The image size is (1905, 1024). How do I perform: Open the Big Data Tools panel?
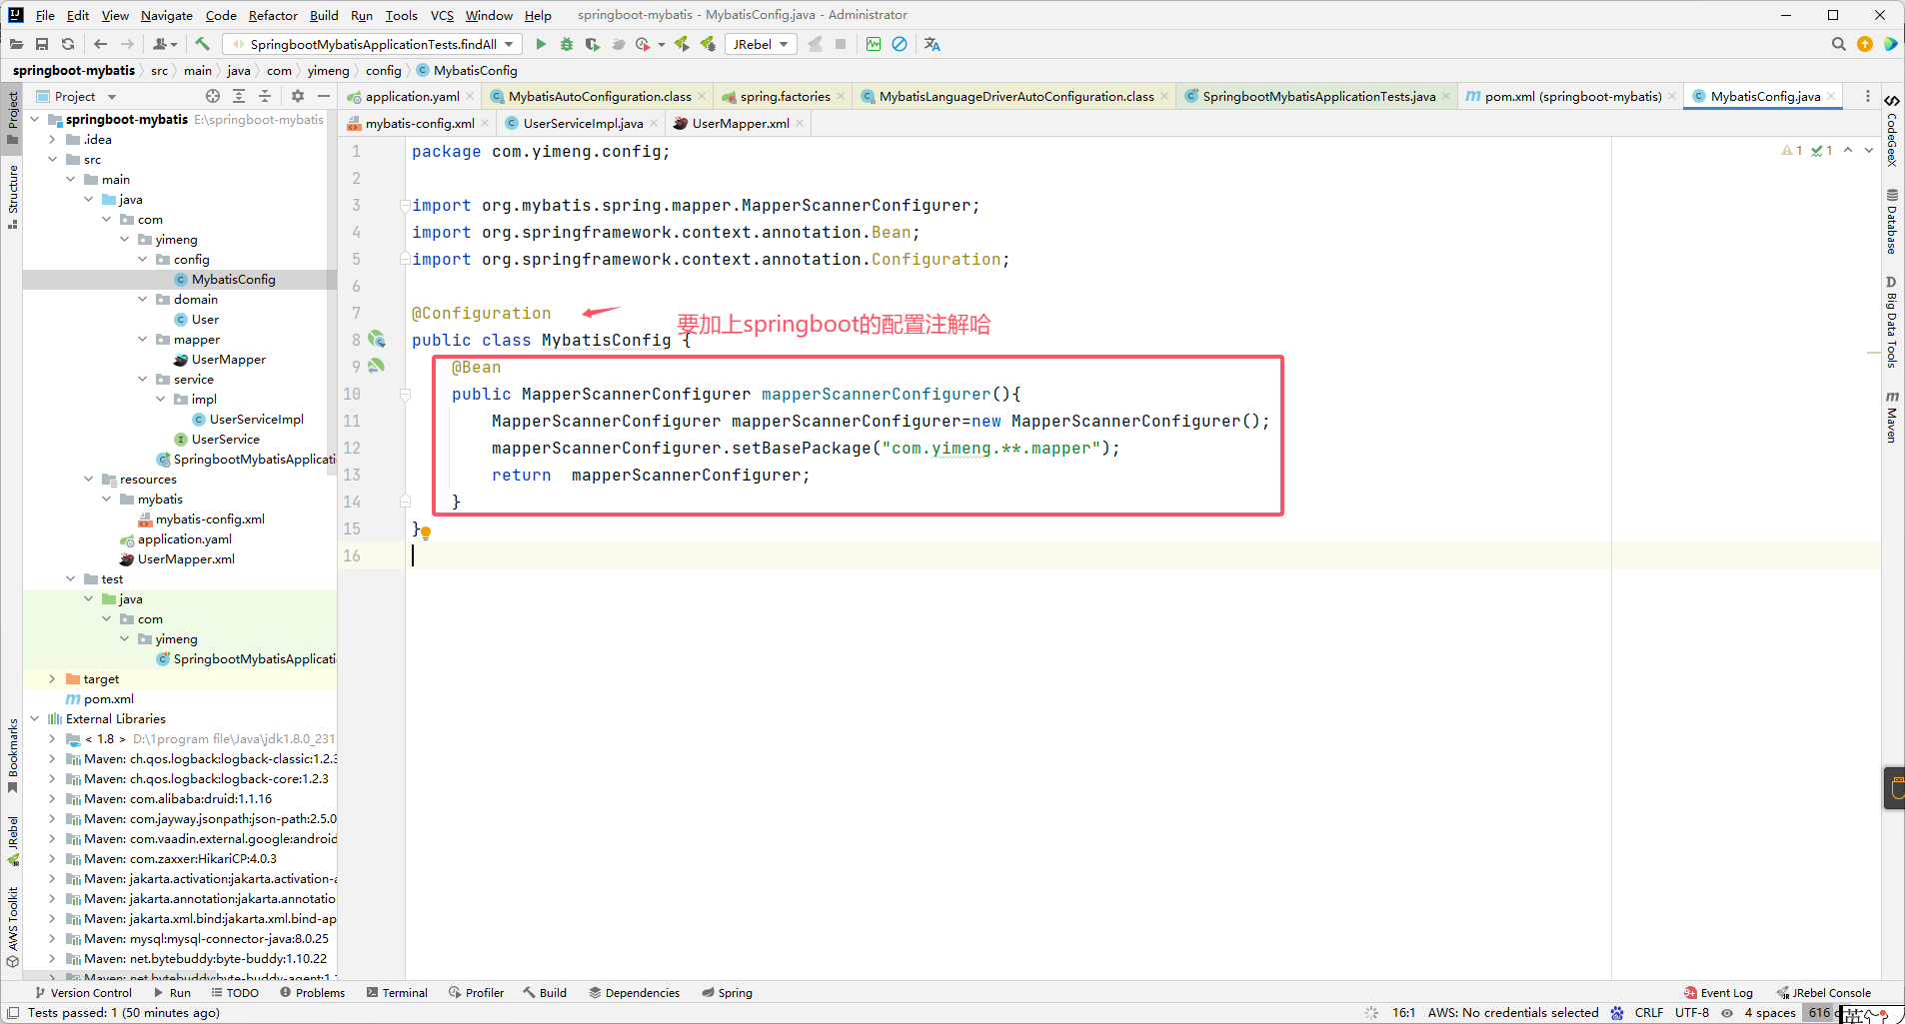[1891, 322]
